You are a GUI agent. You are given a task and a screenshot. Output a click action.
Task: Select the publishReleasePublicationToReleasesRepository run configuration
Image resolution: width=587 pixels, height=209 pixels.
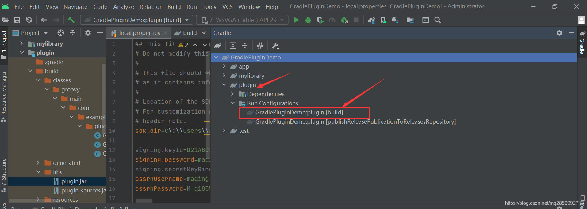(x=355, y=121)
